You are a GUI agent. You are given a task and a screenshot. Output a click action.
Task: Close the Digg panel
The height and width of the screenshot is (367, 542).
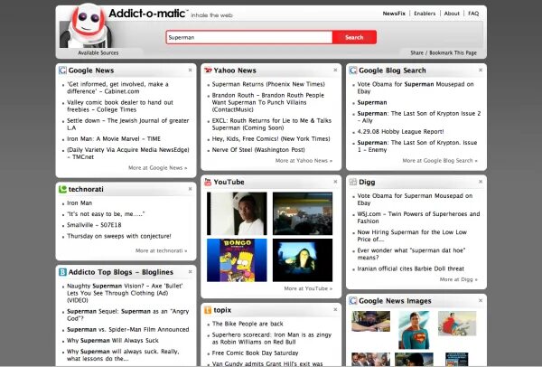click(481, 182)
